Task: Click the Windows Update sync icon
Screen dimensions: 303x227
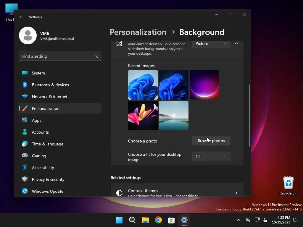Action: click(x=25, y=191)
